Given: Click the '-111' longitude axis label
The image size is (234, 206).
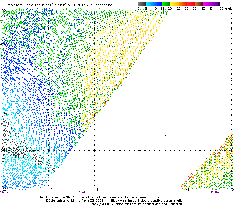Looking at the screenshot, I should [x=140, y=190].
